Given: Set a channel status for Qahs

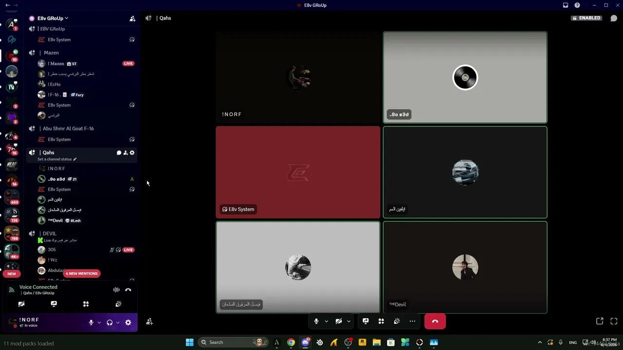Looking at the screenshot, I should [x=57, y=159].
